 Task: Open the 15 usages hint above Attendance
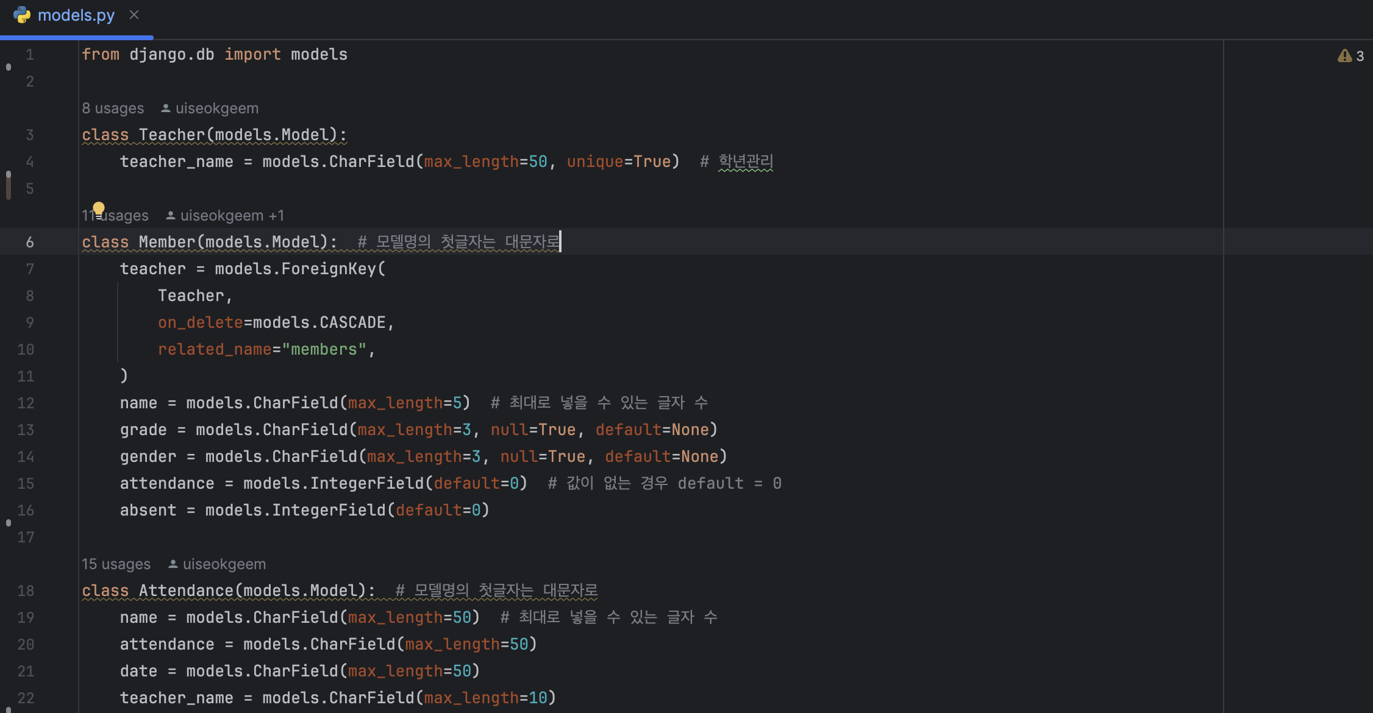[x=116, y=564]
